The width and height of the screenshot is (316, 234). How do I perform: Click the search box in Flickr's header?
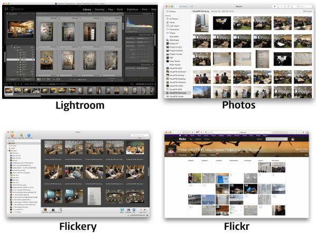pos(276,139)
